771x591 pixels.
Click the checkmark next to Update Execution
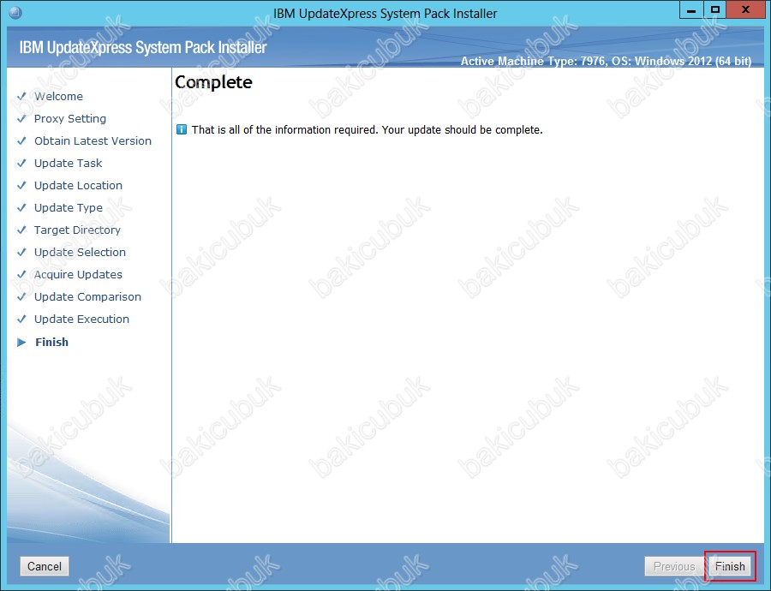click(x=21, y=319)
